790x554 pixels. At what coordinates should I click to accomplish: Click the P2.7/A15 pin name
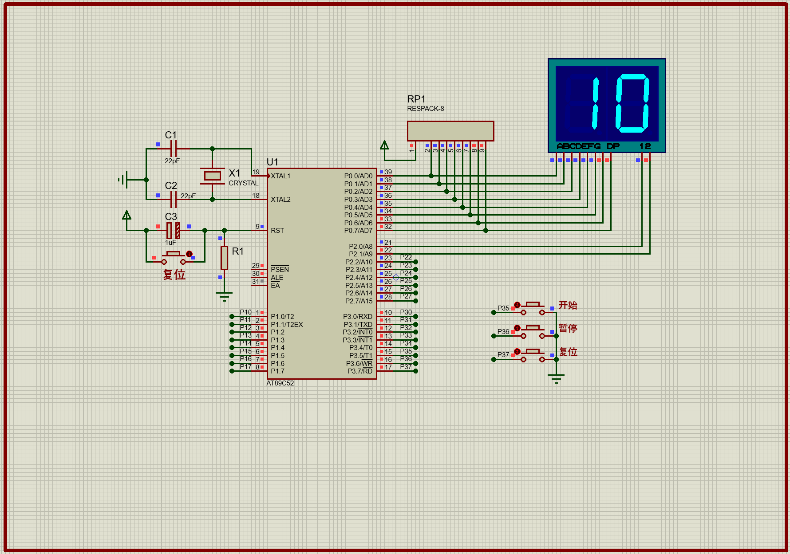359,301
